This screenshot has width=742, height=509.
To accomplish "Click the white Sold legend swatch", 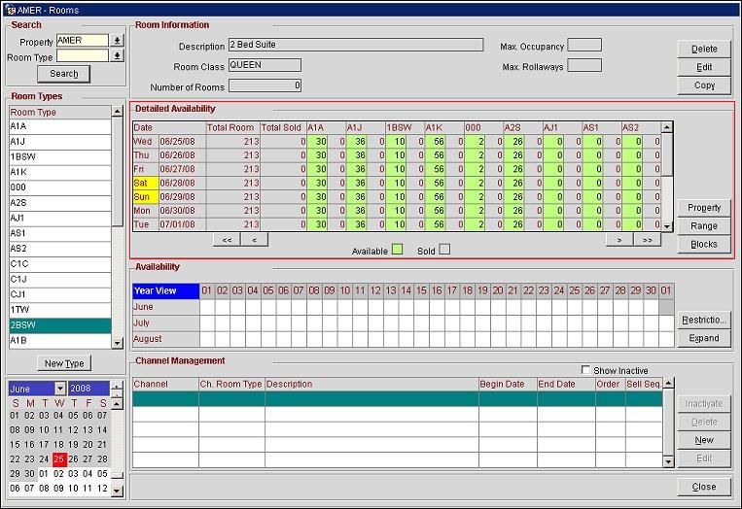I will (444, 251).
